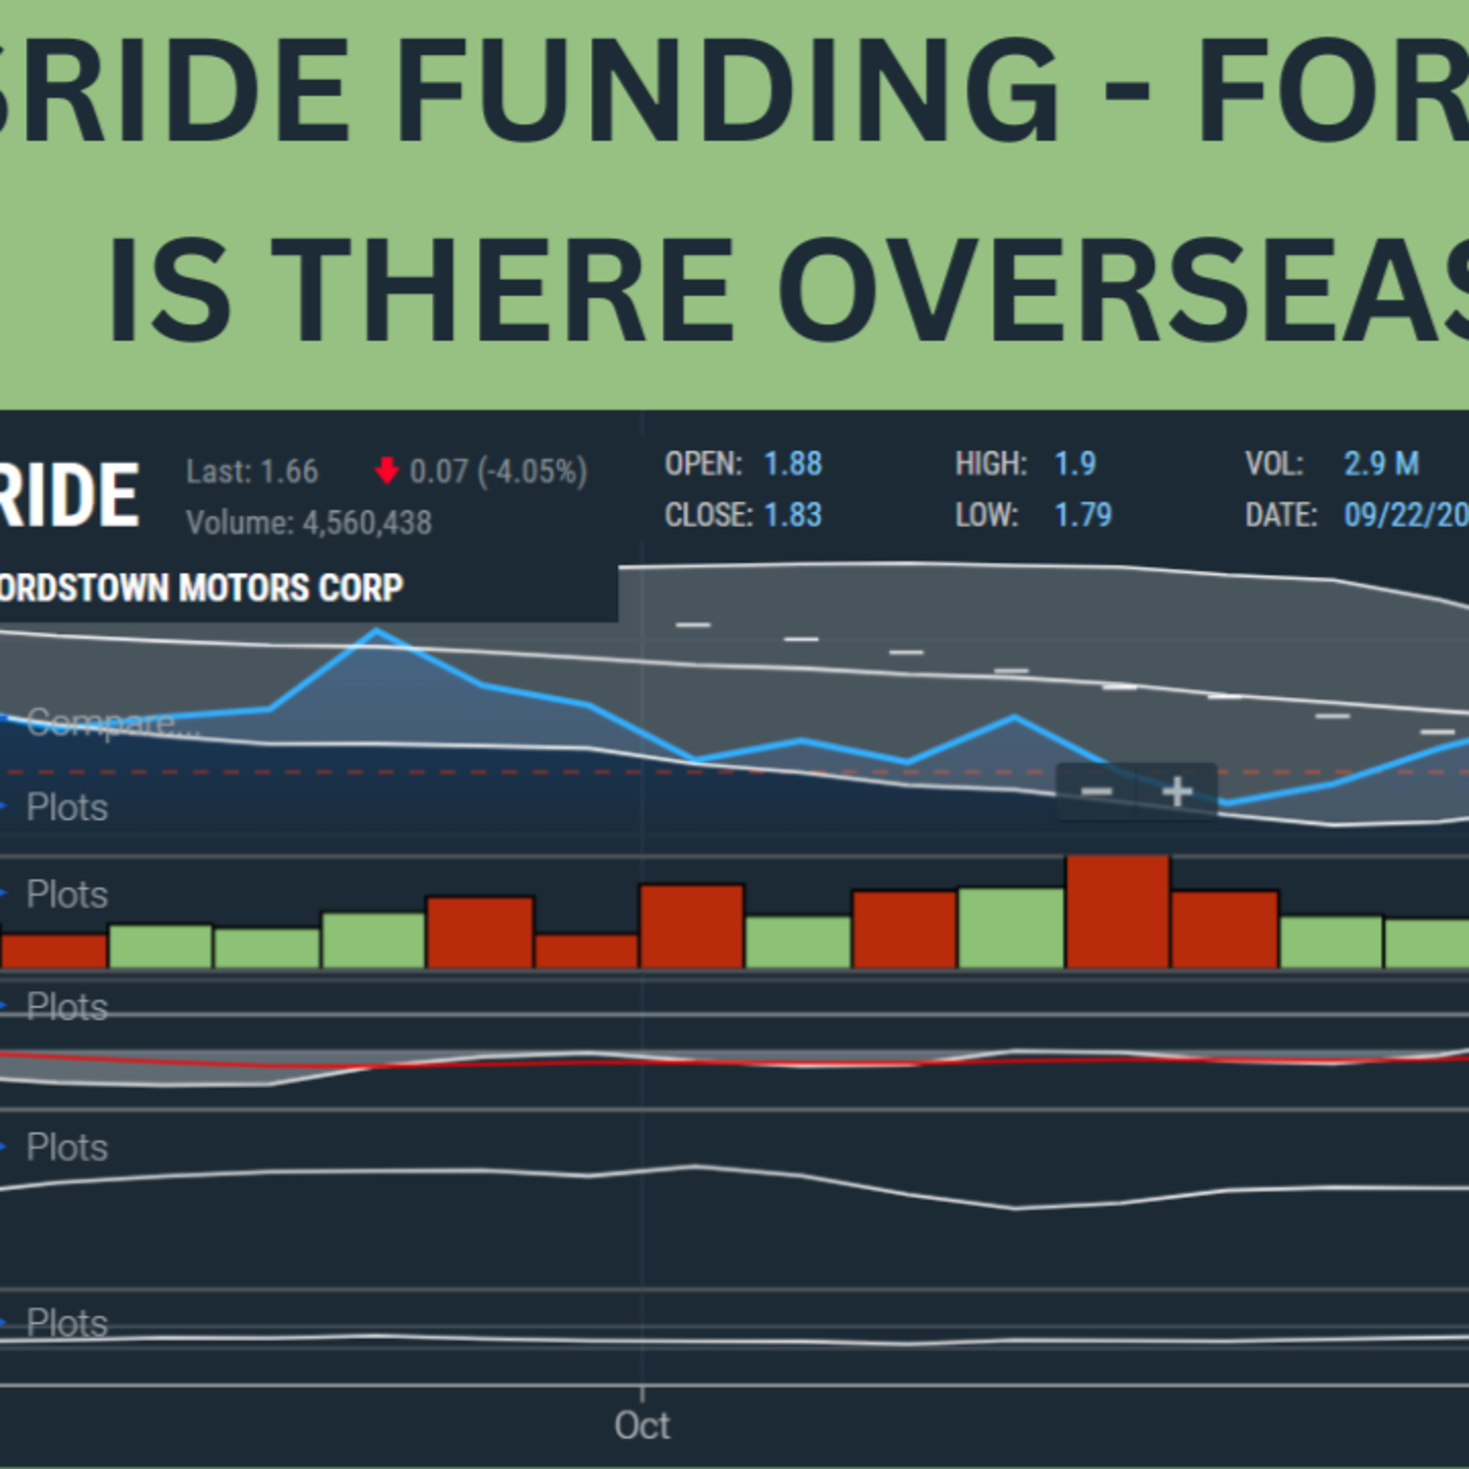Click the OPEN: 1.88 value
The image size is (1469, 1469).
pos(793,464)
